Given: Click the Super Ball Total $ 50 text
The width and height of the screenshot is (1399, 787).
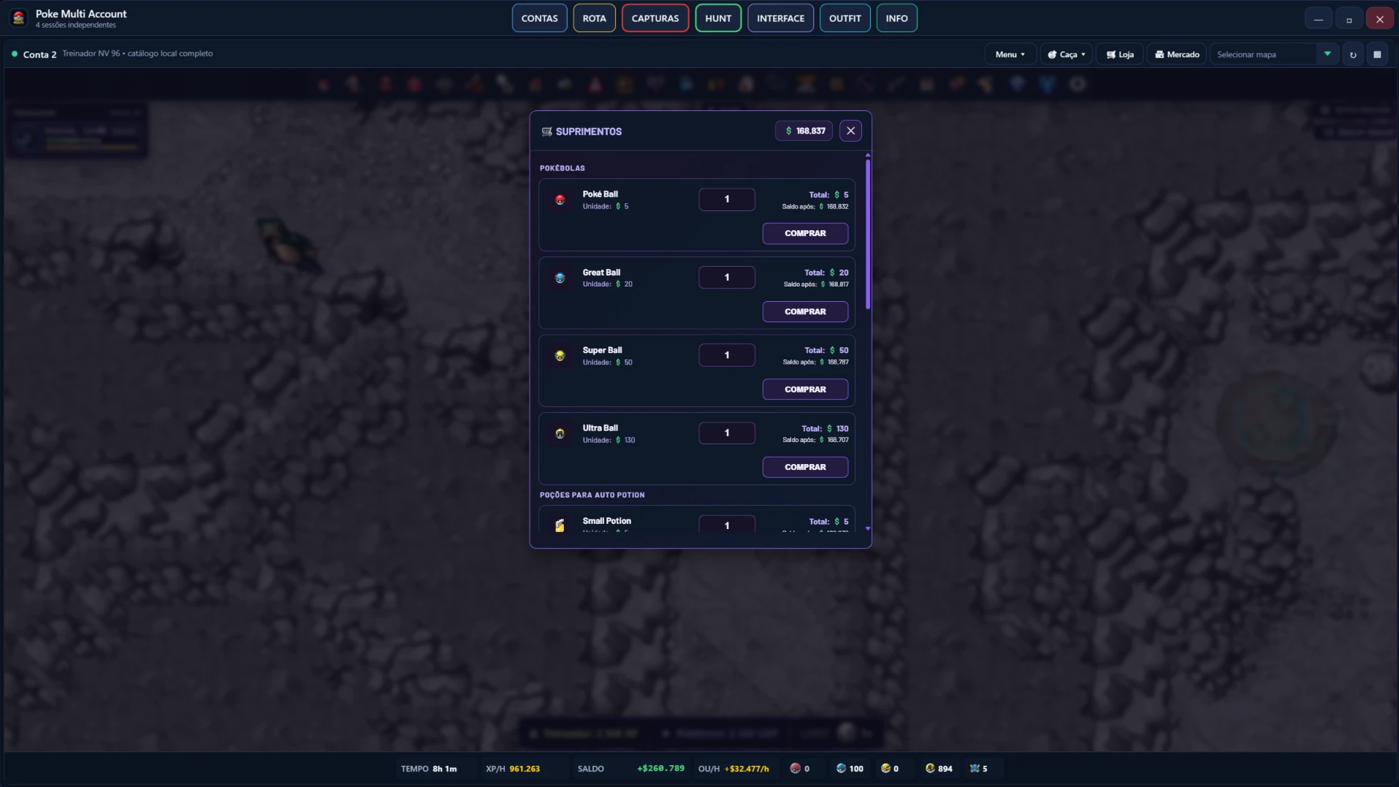Looking at the screenshot, I should (826, 351).
